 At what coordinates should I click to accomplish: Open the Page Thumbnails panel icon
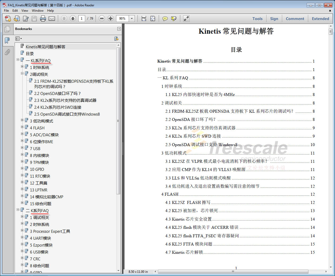pyautogui.click(x=7, y=29)
